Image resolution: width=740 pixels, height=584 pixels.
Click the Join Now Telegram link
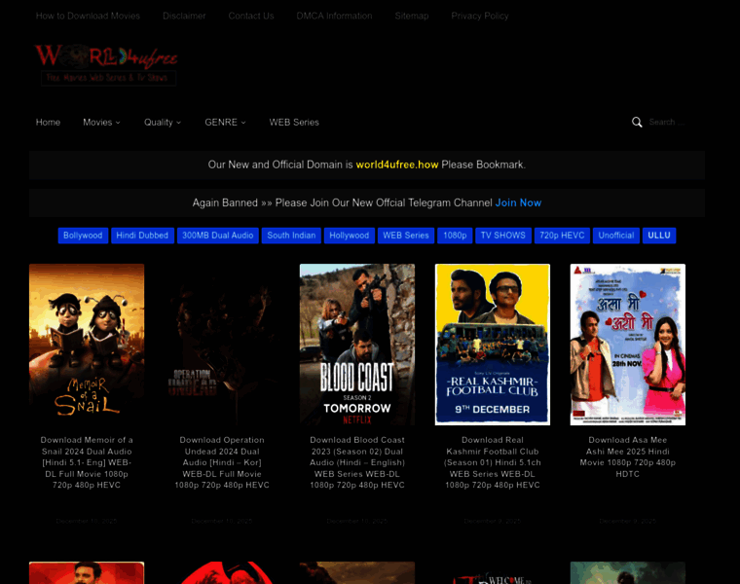518,202
